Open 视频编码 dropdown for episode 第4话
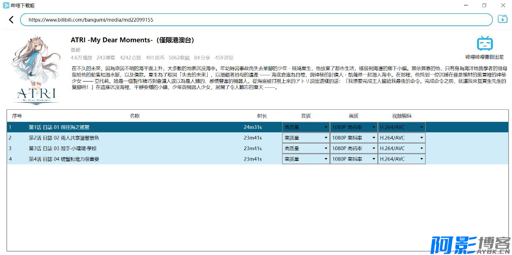 pos(402,159)
